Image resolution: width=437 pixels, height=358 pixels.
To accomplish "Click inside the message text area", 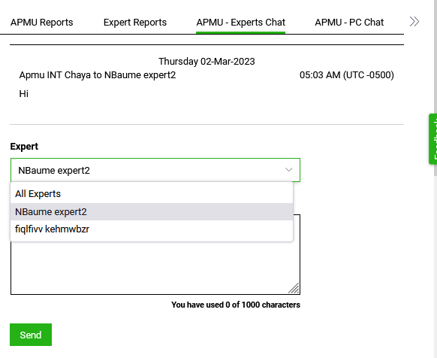I will tap(155, 267).
